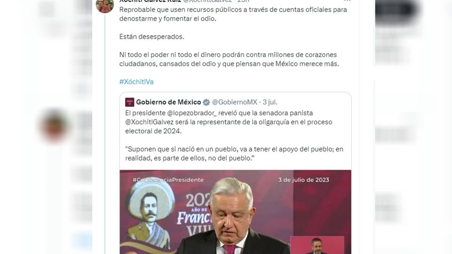Click the "3 jul." quoted tweet date
Viewport: 452px width, 254px height.
click(270, 102)
